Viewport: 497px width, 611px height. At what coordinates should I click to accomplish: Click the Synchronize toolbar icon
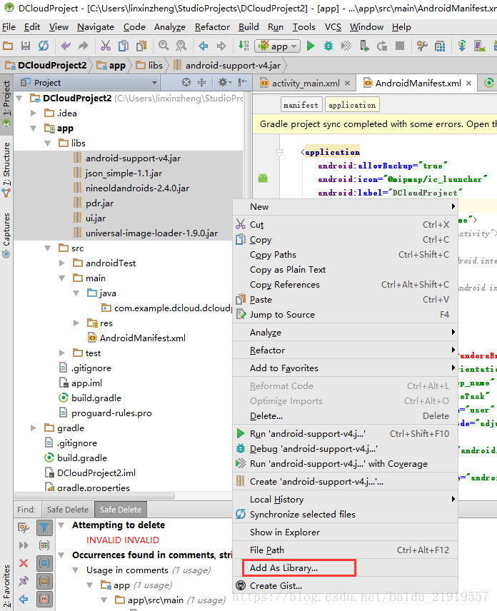pos(44,46)
